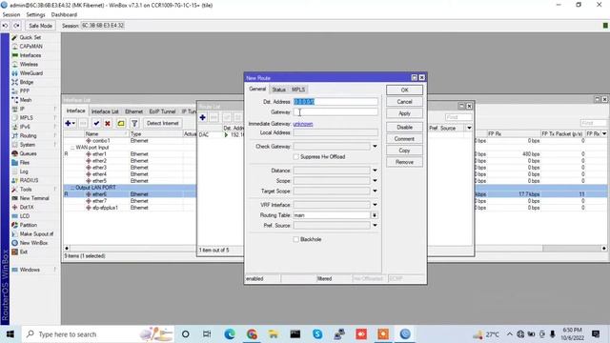This screenshot has height=343, width=610.
Task: Expand the Target Scope field arrow
Action: point(375,191)
